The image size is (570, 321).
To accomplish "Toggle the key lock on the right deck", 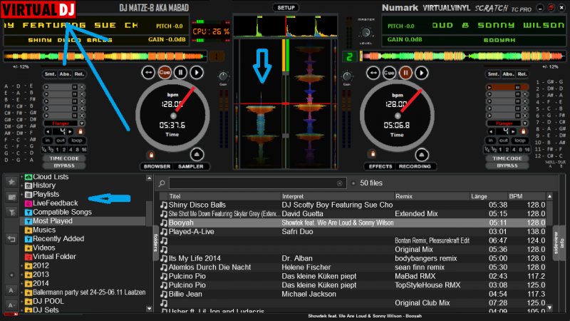I will coord(373,154).
